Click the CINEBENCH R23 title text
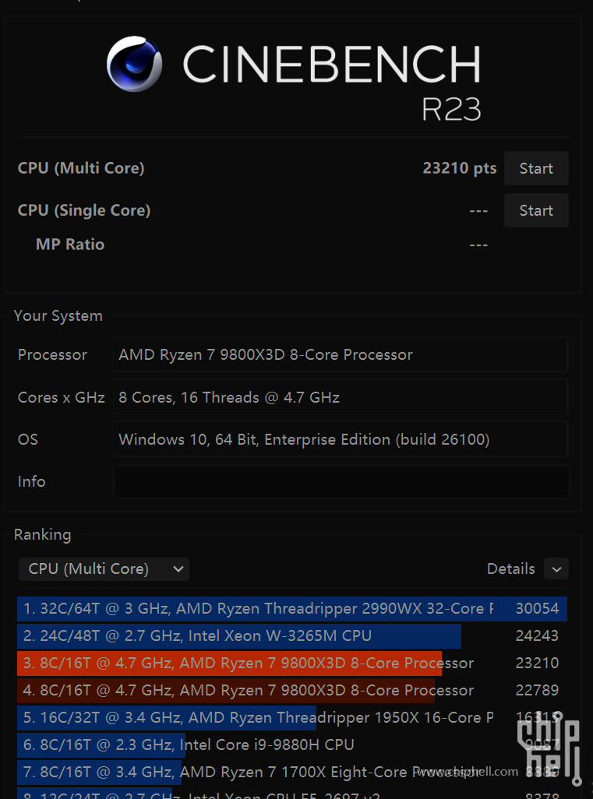 (332, 82)
